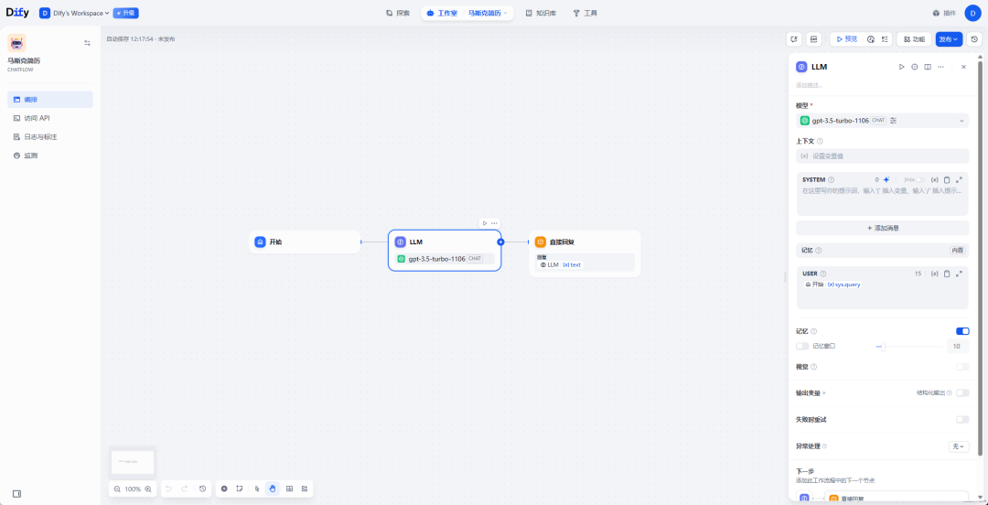Select the hand pan mode tool
This screenshot has height=505, width=988.
click(273, 489)
